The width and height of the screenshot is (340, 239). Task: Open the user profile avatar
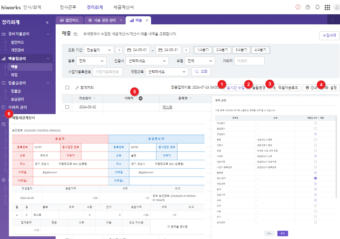337,7
